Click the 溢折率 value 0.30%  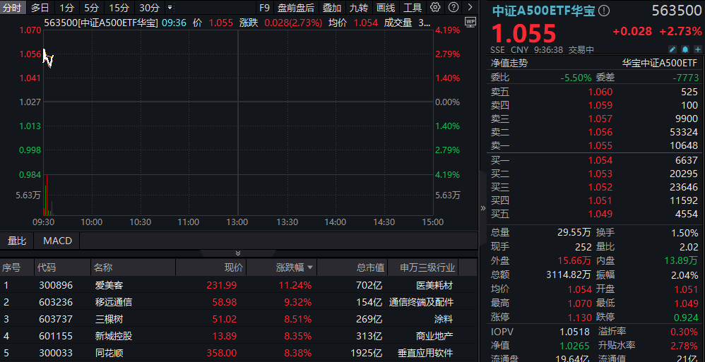coord(685,332)
